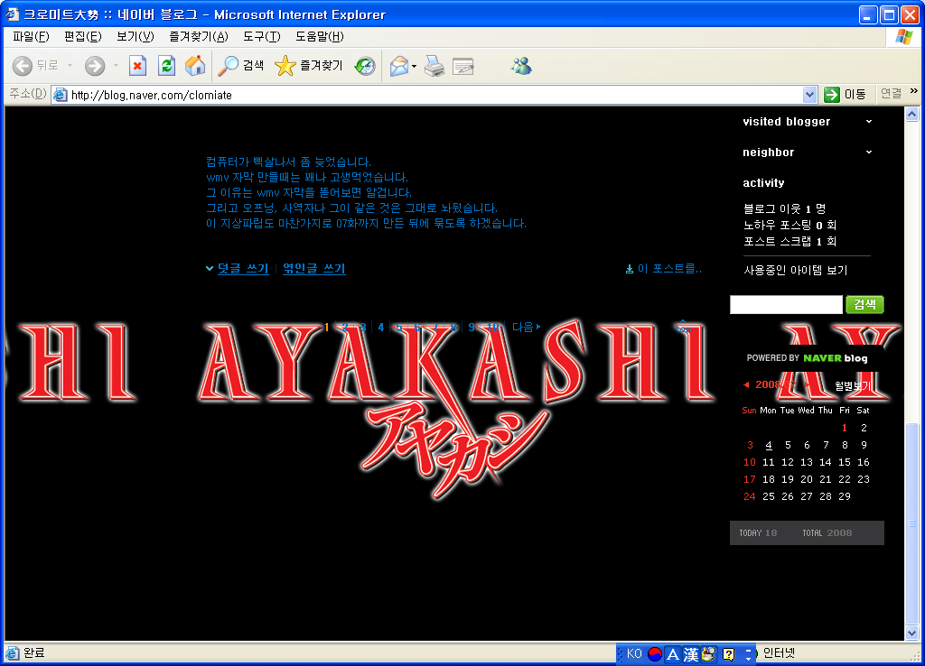Click the Mail envelope icon
925x666 pixels.
tap(399, 65)
